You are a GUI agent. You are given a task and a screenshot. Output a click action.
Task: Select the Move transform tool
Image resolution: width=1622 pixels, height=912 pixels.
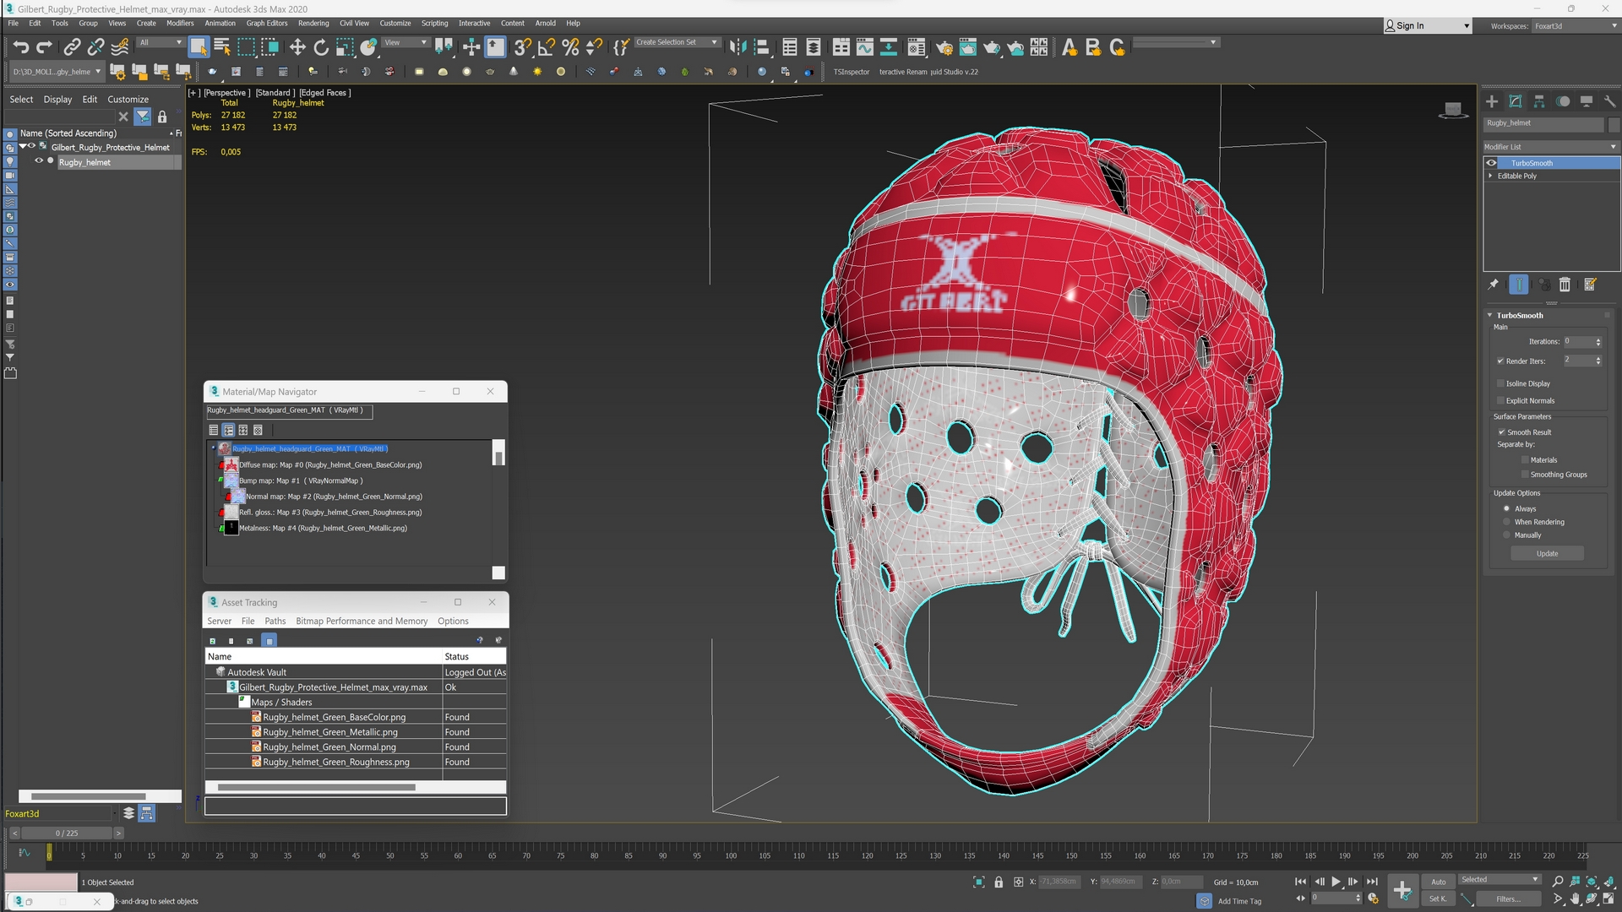297,47
